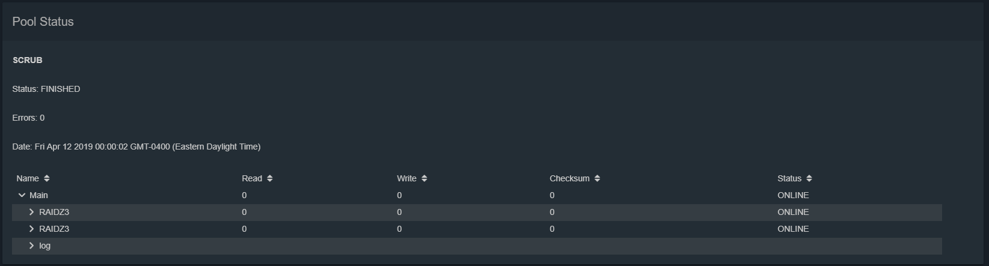The image size is (989, 266).
Task: Select the Main pool row name
Action: click(x=38, y=195)
